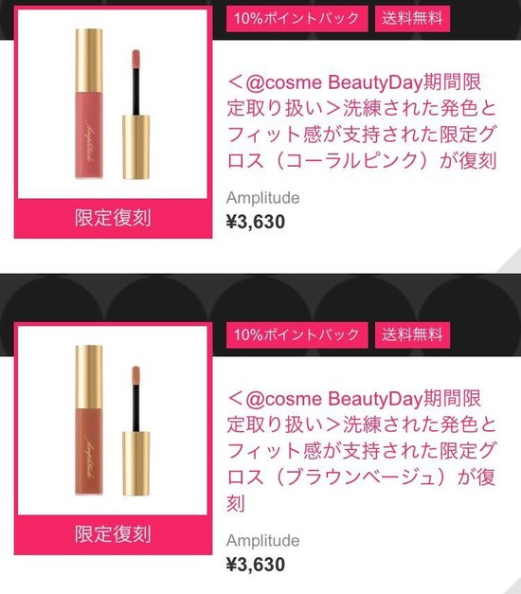Open the ブラウンベージュ gloss title link

(362, 451)
